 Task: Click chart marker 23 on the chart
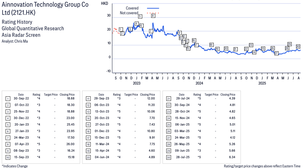point(251,45)
